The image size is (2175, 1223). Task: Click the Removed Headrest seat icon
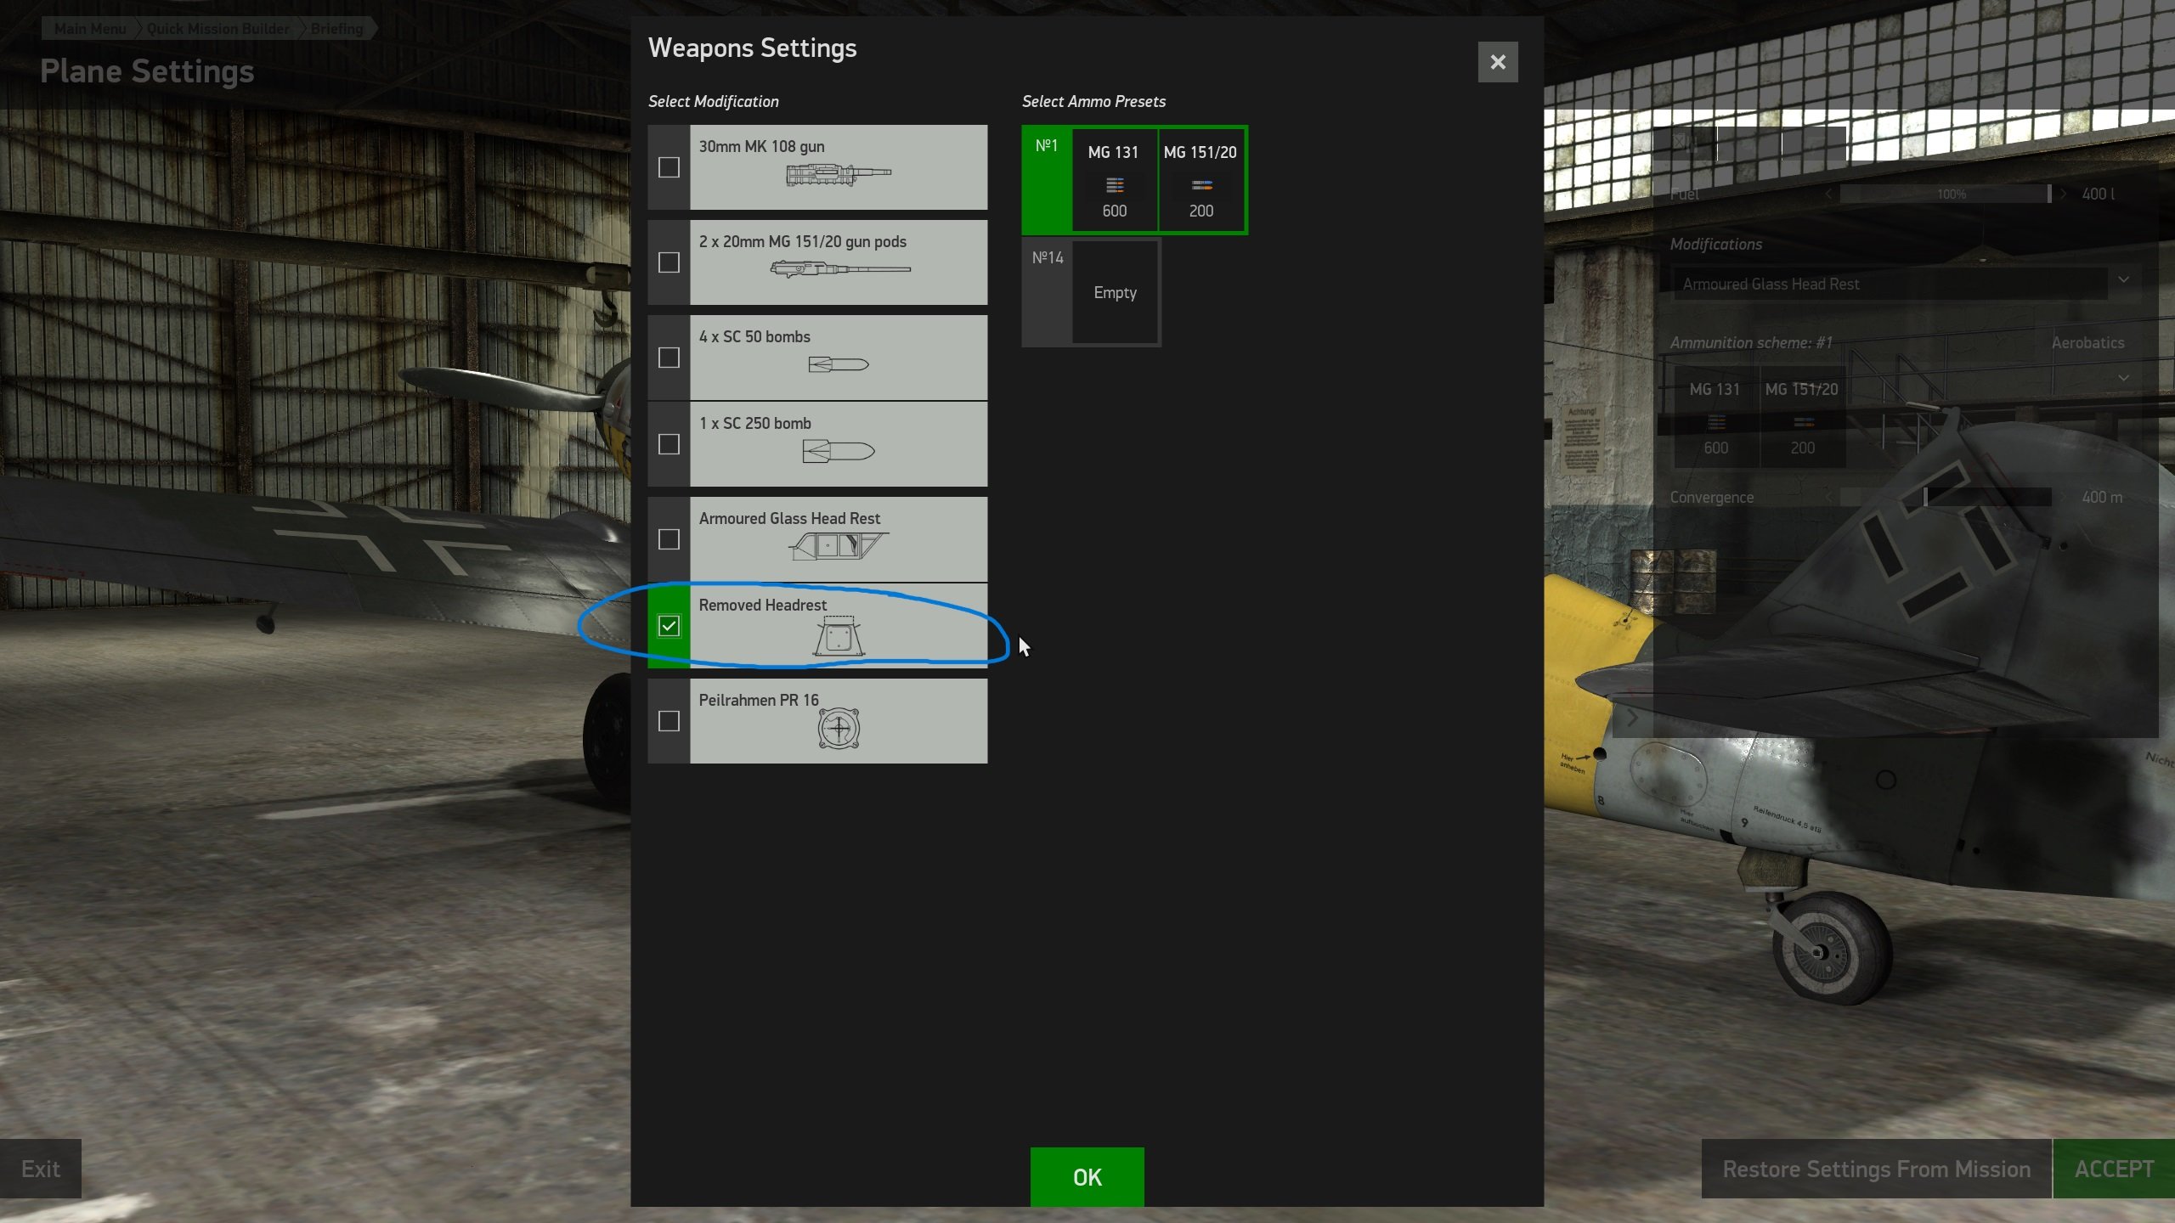pos(839,636)
